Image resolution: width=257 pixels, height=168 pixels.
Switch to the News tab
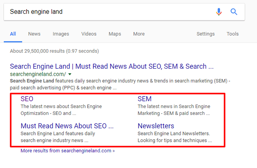point(34,34)
